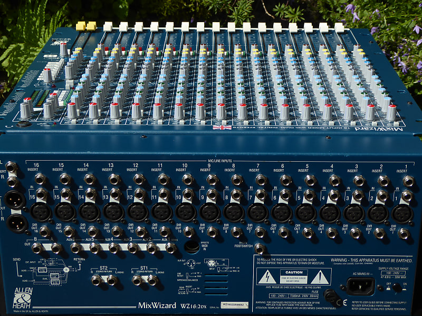Click the B output jack
Viewport: 422px width, 316px height.
[x=37, y=248]
